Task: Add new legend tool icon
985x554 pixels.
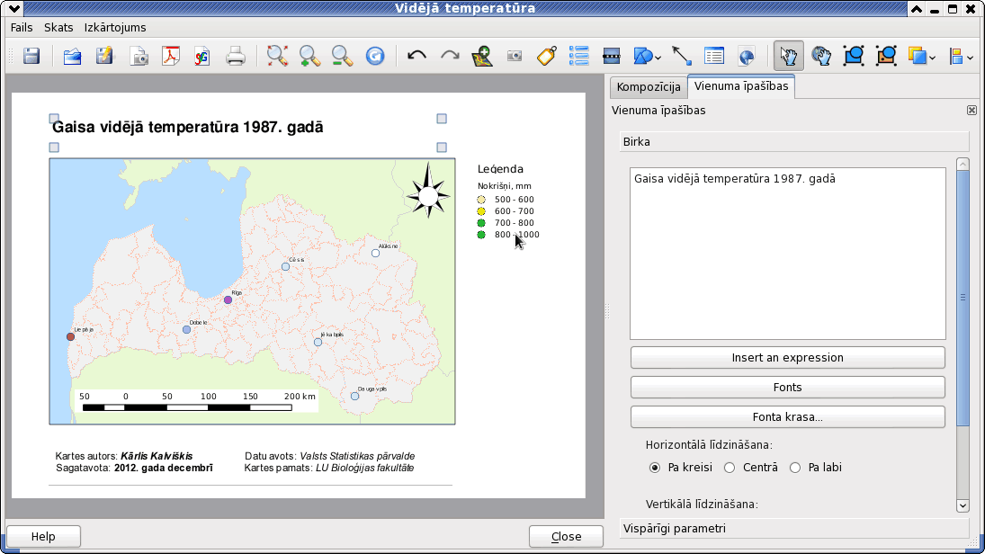Action: click(578, 57)
